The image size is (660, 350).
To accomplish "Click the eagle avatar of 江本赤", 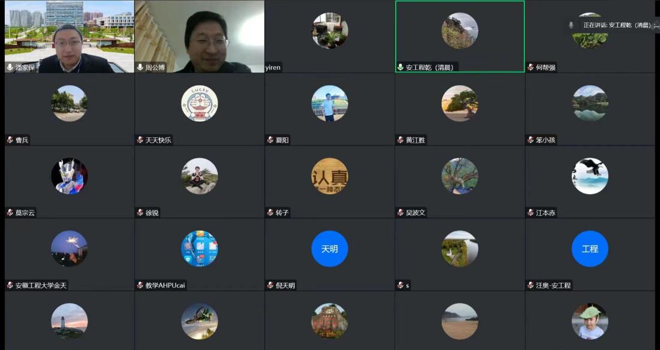I will point(589,176).
